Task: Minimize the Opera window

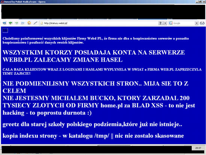Action: point(197,2)
